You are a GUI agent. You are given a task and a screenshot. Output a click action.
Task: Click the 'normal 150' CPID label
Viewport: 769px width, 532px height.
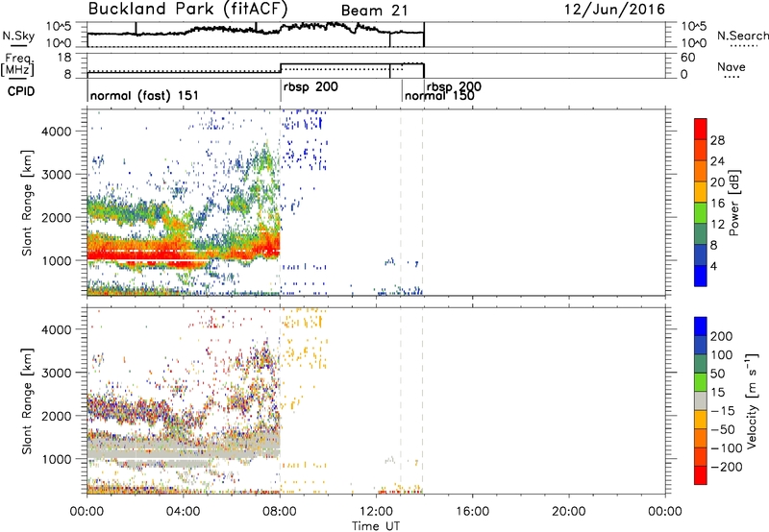(439, 96)
